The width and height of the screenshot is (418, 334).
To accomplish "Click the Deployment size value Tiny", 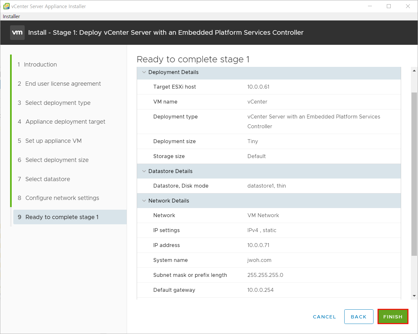I will click(253, 141).
